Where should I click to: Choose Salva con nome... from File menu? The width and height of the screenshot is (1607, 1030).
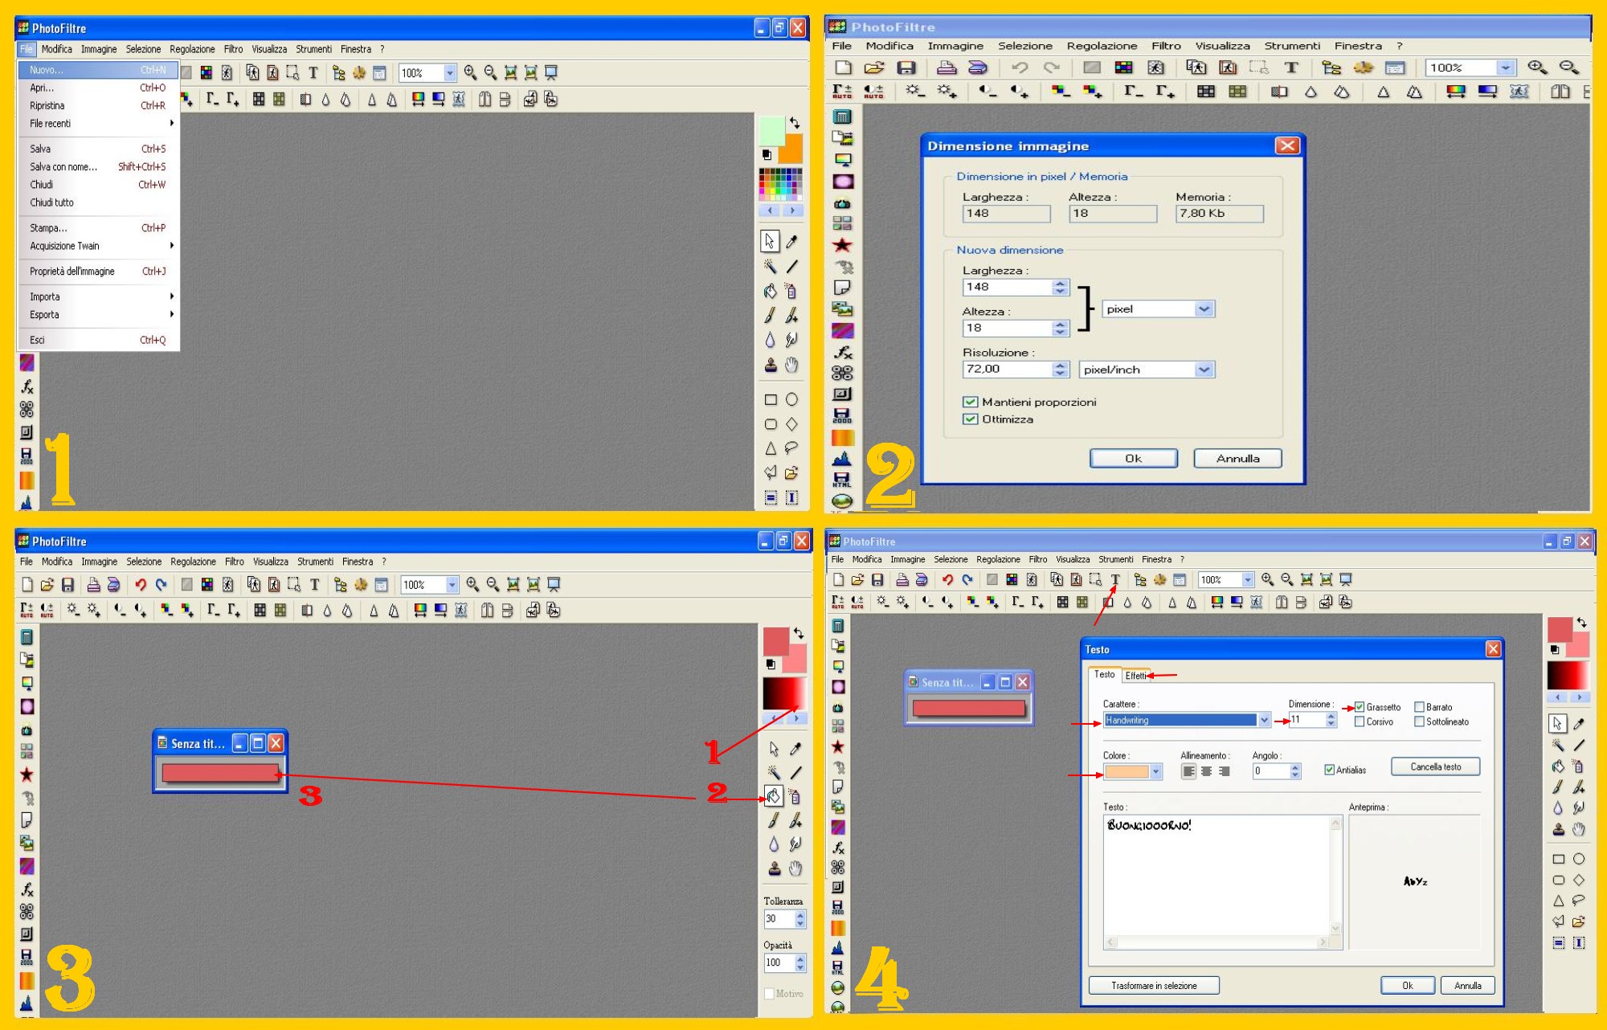pos(63,167)
